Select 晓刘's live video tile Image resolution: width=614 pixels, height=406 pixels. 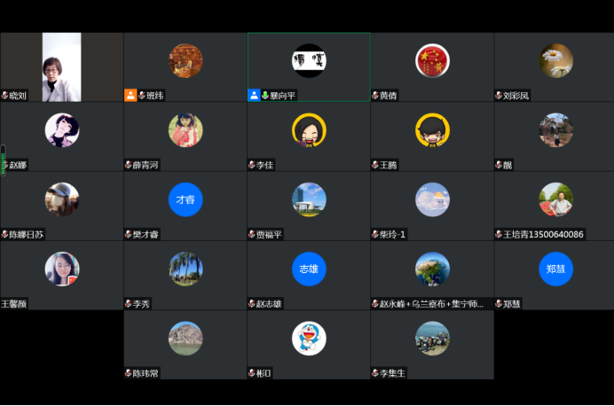click(61, 66)
